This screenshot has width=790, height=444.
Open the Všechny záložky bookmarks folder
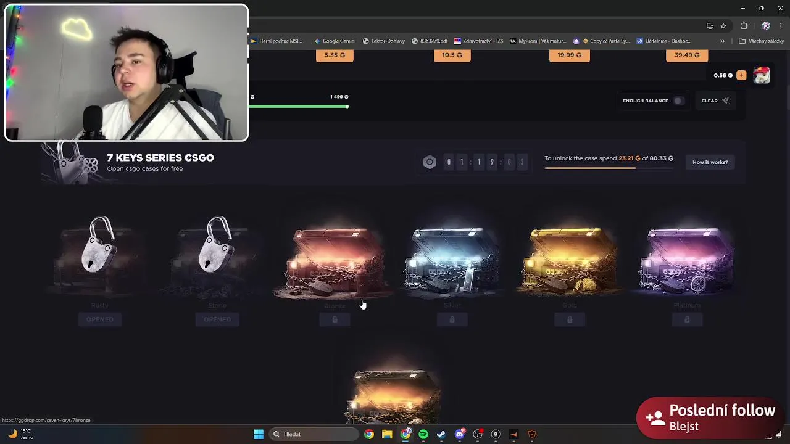click(761, 41)
